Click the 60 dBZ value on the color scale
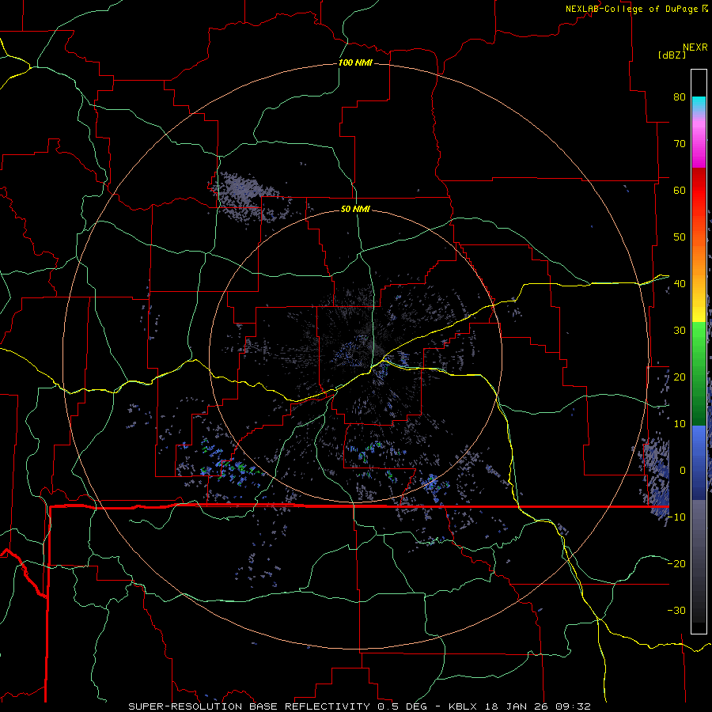 click(x=680, y=190)
